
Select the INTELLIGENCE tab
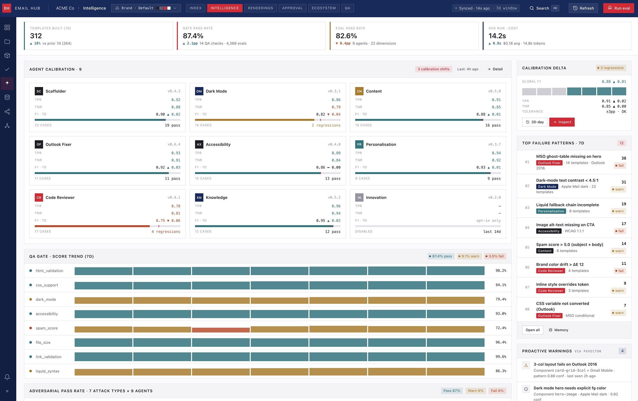pyautogui.click(x=225, y=8)
